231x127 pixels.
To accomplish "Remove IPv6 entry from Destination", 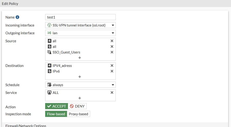I will (112, 71).
